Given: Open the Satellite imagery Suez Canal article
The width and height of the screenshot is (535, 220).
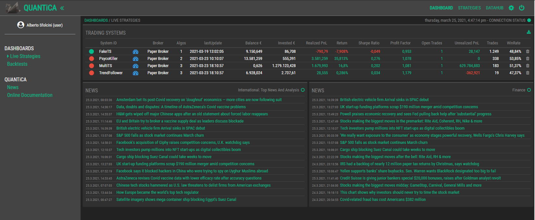Looking at the screenshot, I should [x=176, y=200].
